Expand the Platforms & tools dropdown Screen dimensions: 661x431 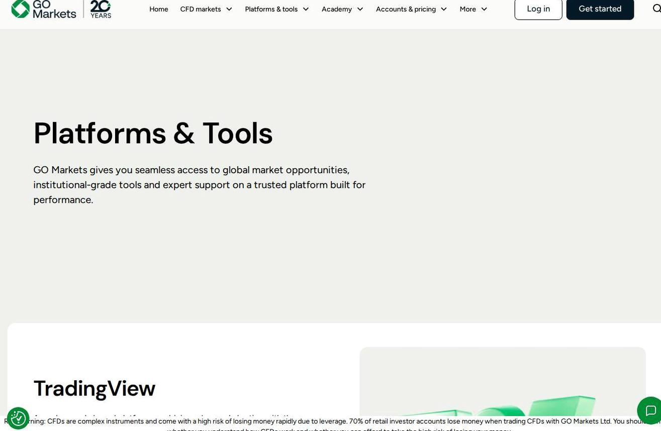(x=277, y=9)
